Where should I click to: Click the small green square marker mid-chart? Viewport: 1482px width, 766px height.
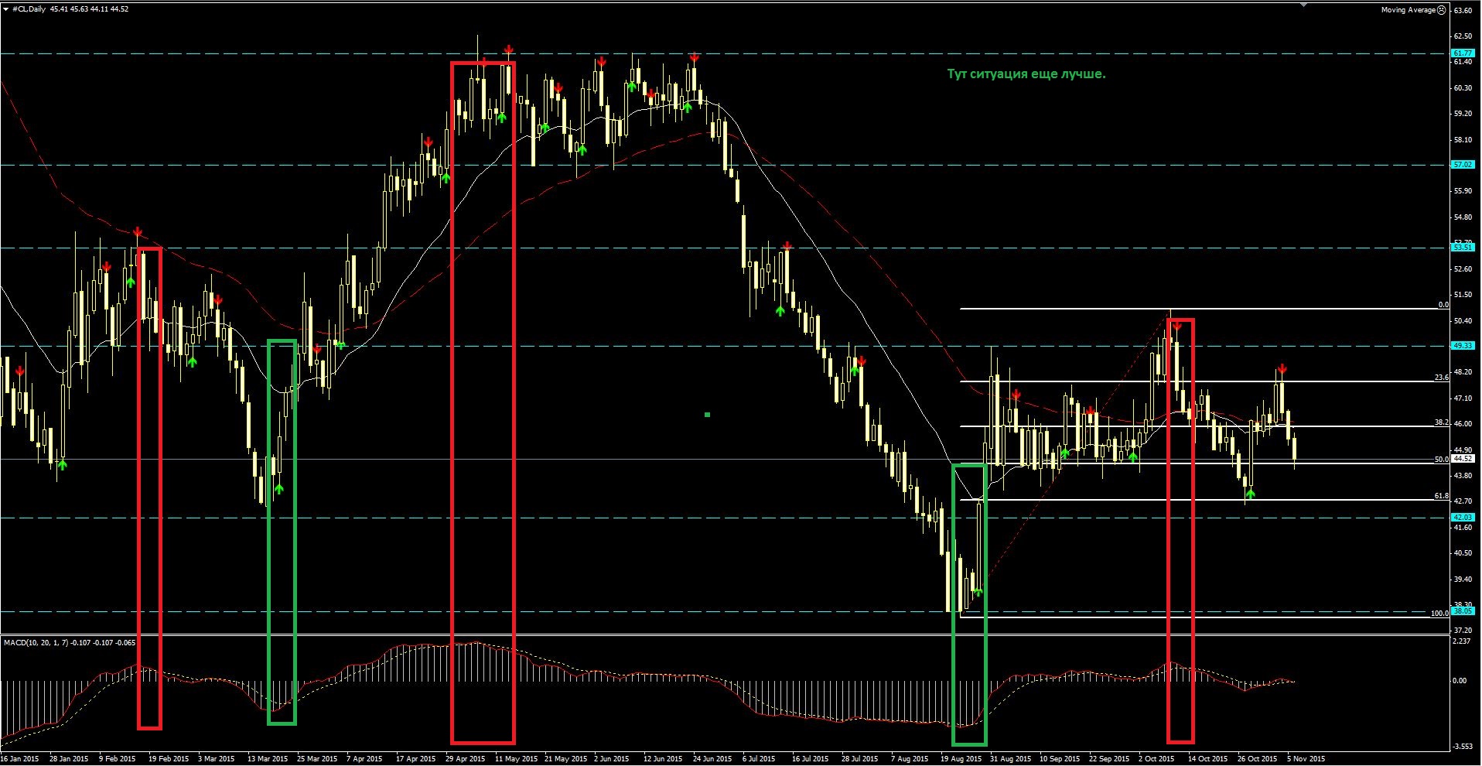coord(707,415)
